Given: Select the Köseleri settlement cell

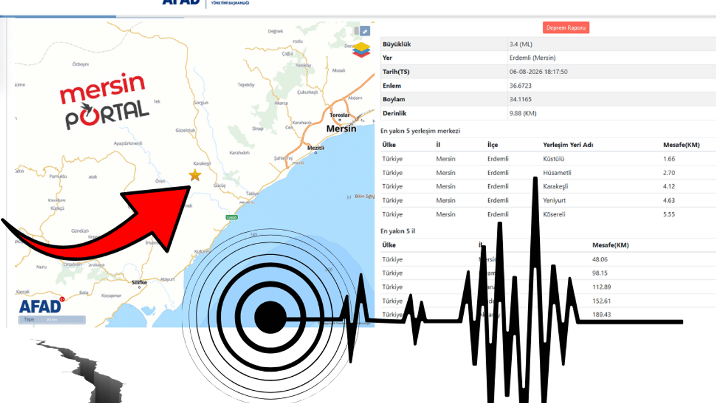Looking at the screenshot, I should [555, 214].
